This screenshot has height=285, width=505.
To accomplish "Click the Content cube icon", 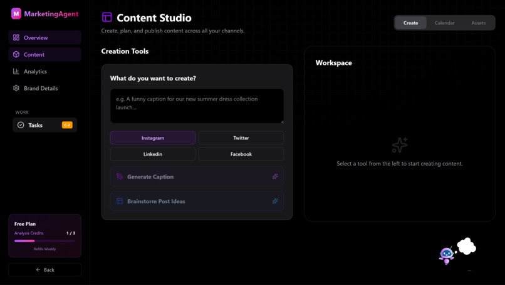I will point(16,54).
